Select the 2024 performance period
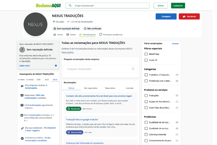Image resolution: width=217 pixels, height=145 pixels. pos(38,80)
